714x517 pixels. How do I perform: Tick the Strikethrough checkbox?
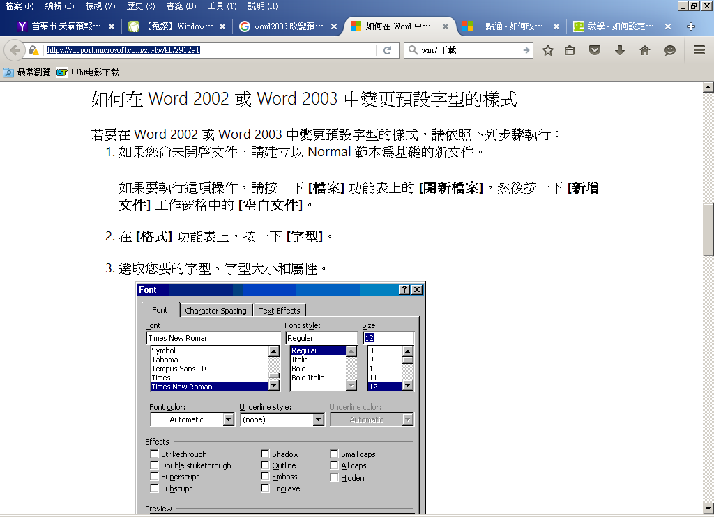[154, 454]
